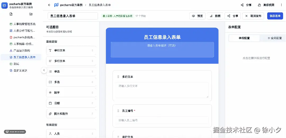Collapse the sidebar with the chevron button
The height and width of the screenshot is (138, 286).
click(44, 70)
